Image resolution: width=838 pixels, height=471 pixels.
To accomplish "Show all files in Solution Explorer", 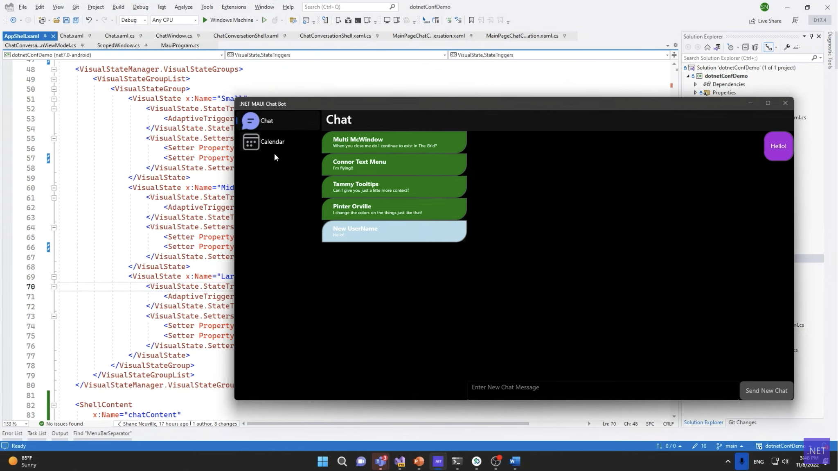I will tap(755, 47).
